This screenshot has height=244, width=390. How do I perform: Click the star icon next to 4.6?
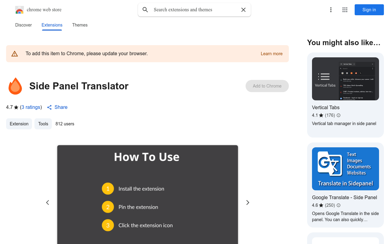pos(321,205)
